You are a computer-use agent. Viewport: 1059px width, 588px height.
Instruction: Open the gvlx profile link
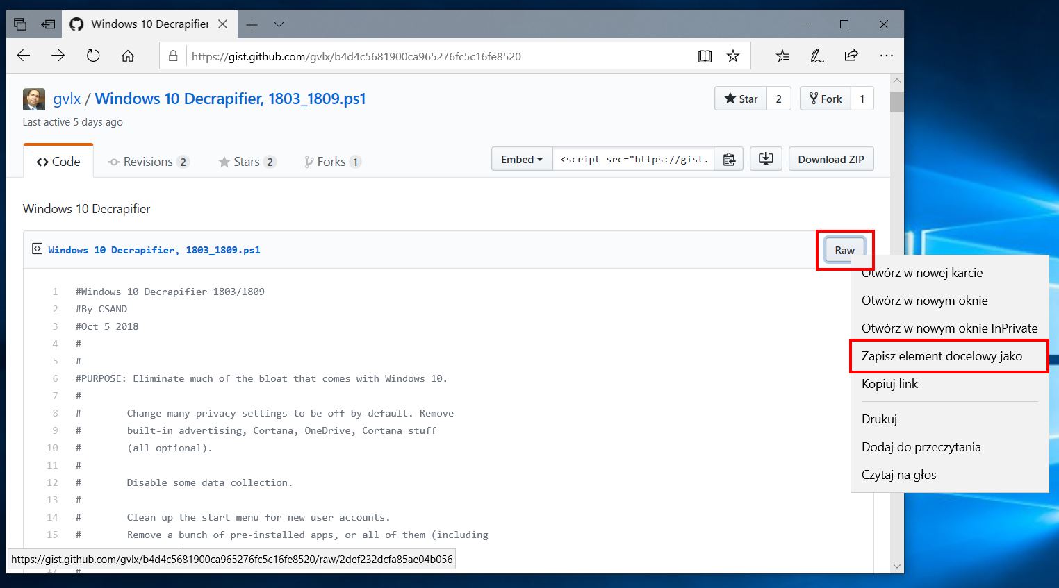(67, 99)
